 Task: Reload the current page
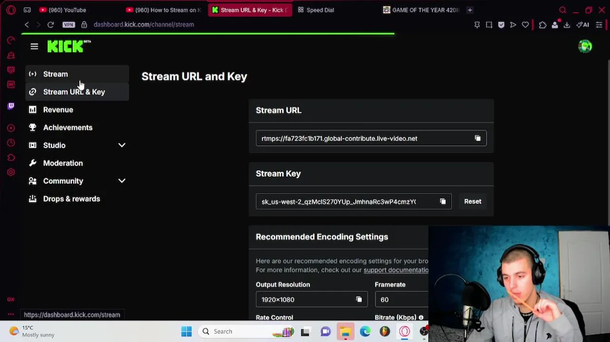click(x=50, y=25)
